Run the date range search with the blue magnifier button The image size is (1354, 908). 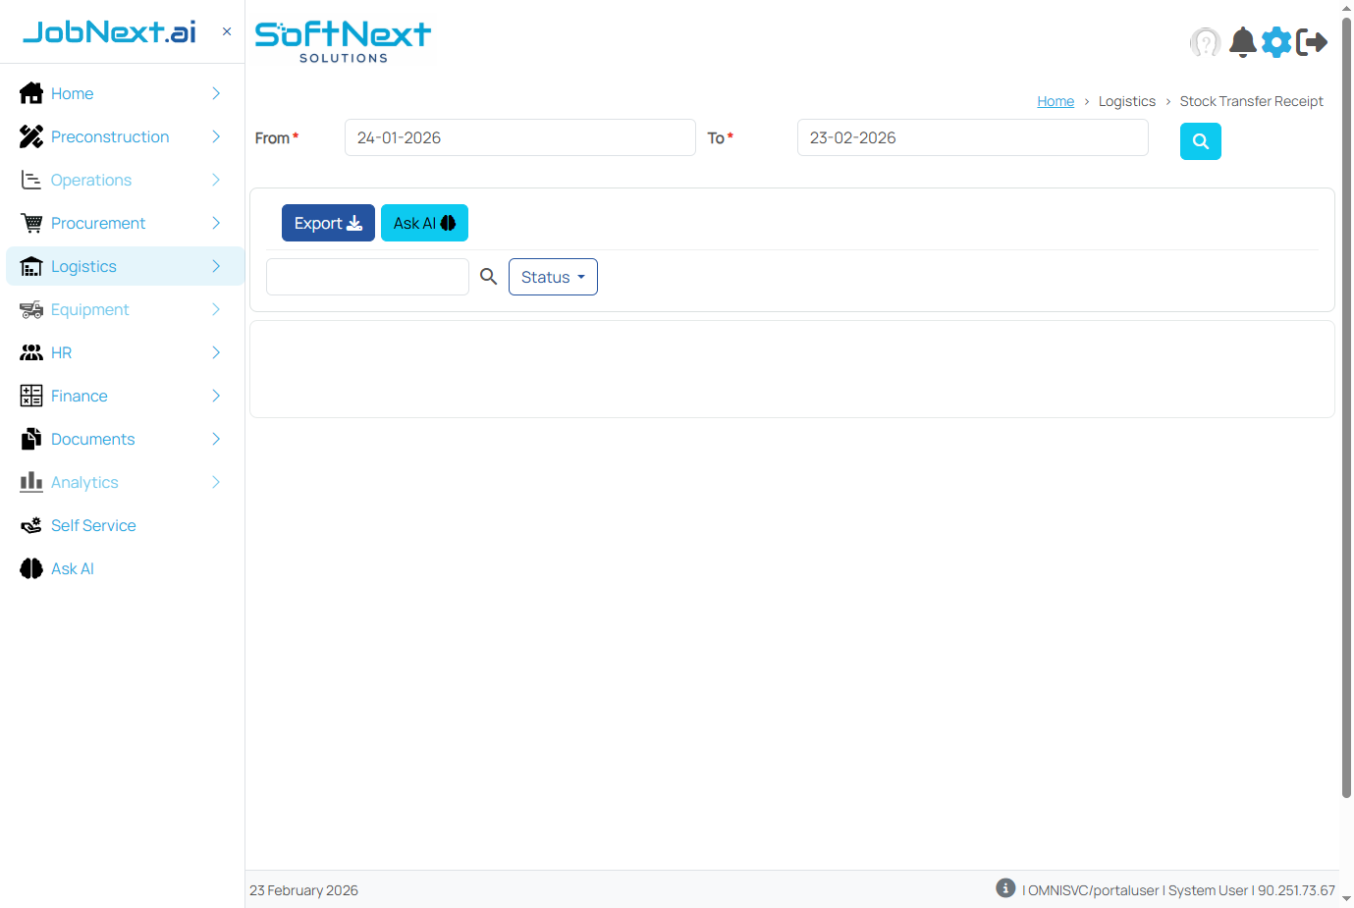pos(1200,141)
